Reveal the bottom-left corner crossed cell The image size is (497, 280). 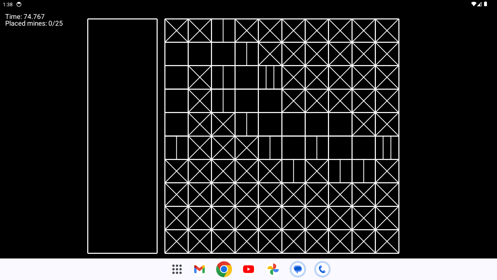click(177, 241)
